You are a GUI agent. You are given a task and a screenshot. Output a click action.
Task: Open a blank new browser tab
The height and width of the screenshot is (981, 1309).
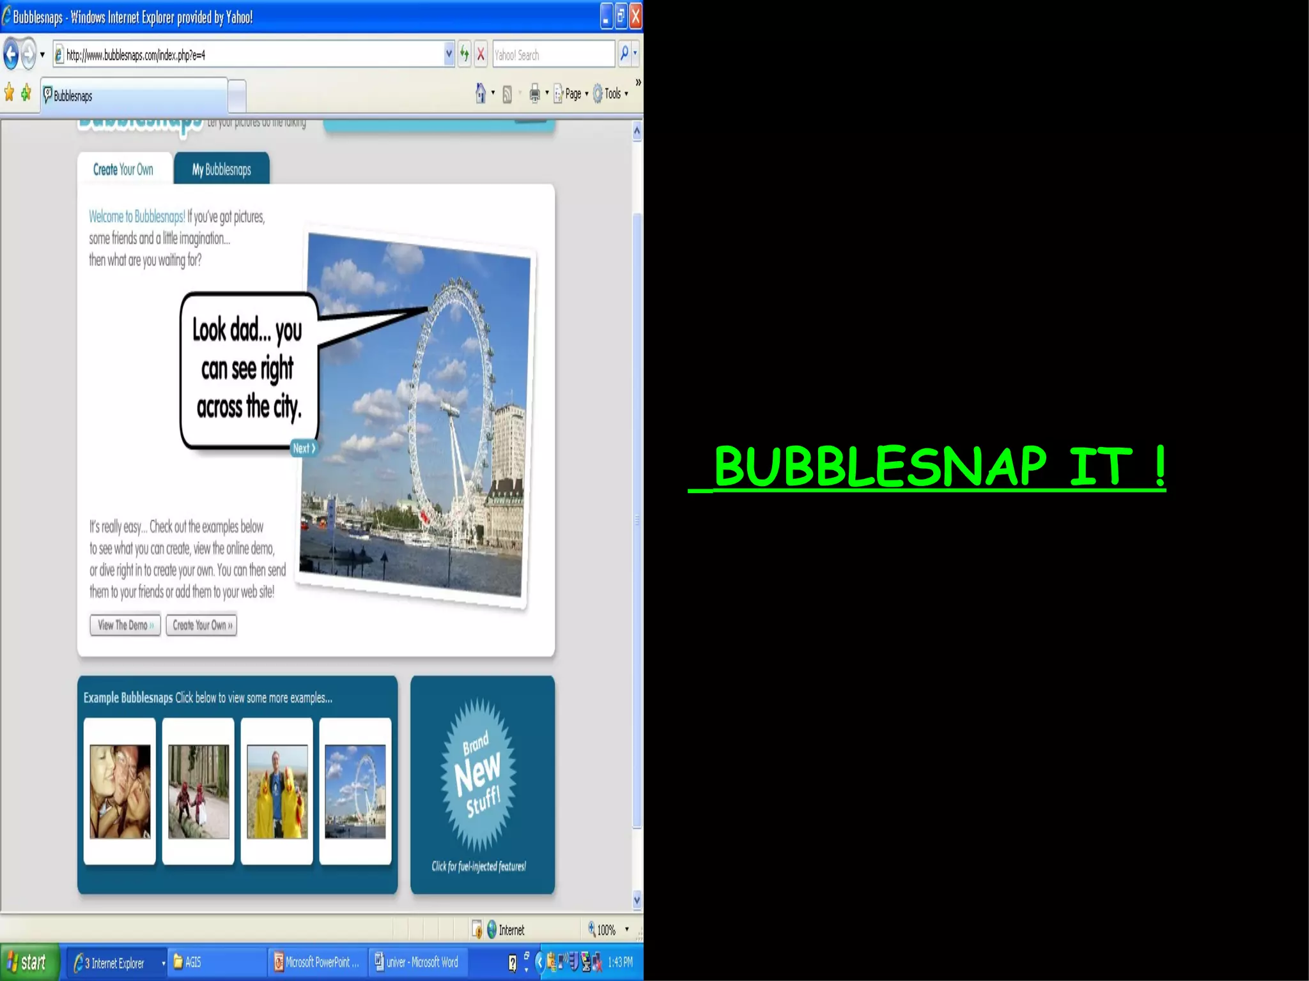click(x=237, y=96)
